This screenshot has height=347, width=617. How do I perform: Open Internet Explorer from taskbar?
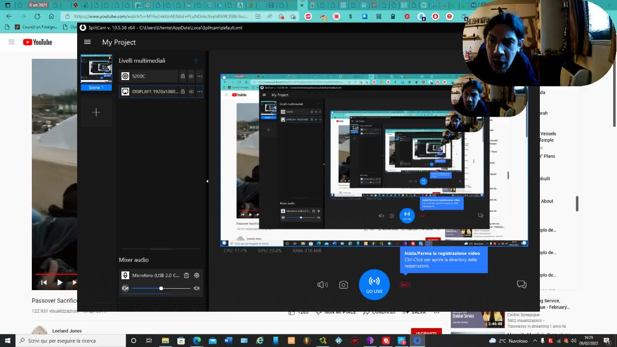(260, 341)
